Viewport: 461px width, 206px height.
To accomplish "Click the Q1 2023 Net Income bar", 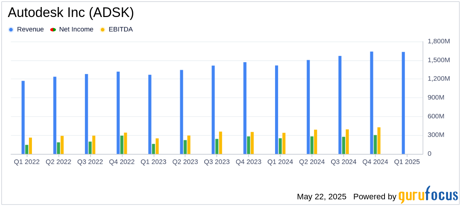I will [154, 149].
